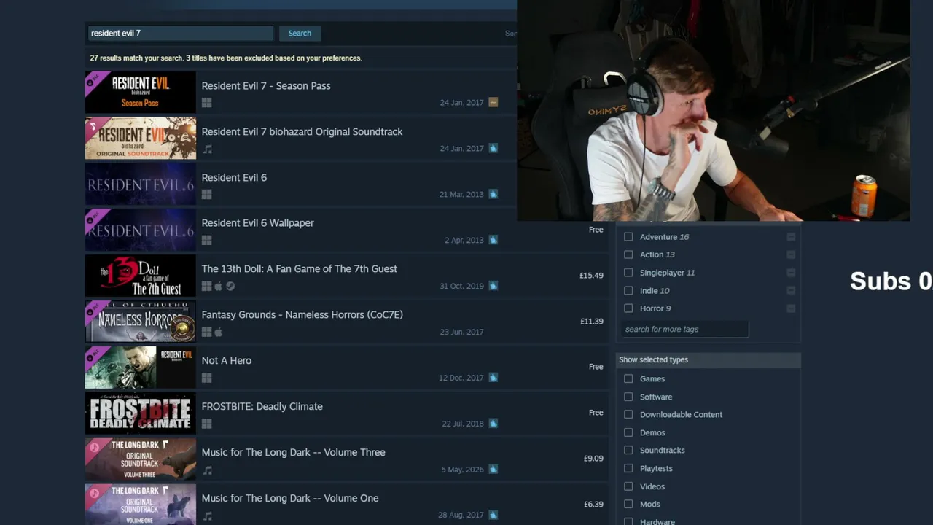Check the Singleplayer tag filter
The image size is (933, 525).
628,273
